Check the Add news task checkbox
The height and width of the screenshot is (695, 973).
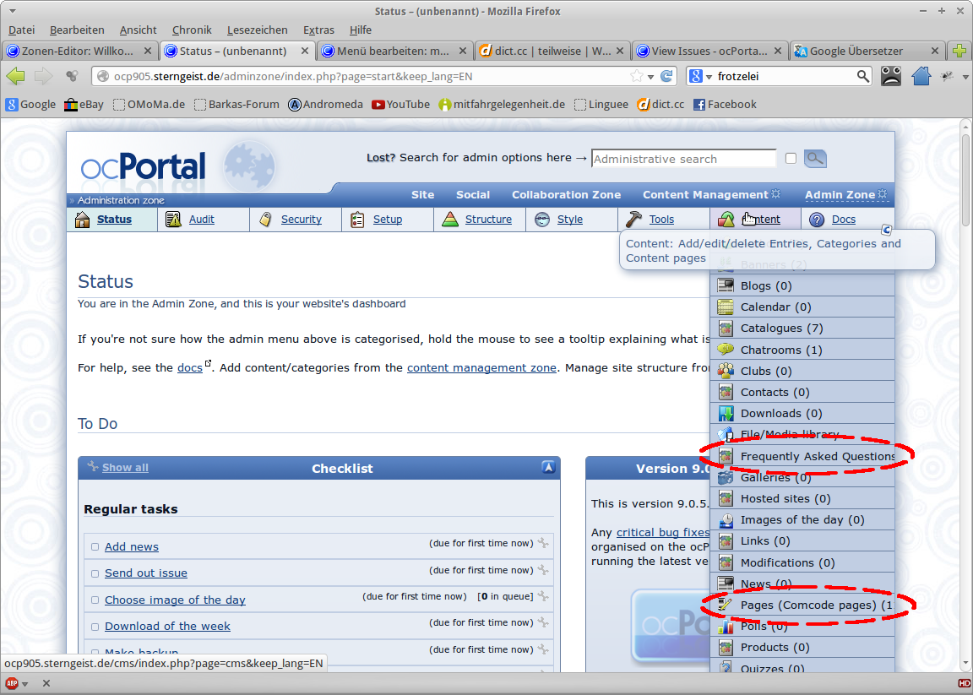click(x=95, y=547)
